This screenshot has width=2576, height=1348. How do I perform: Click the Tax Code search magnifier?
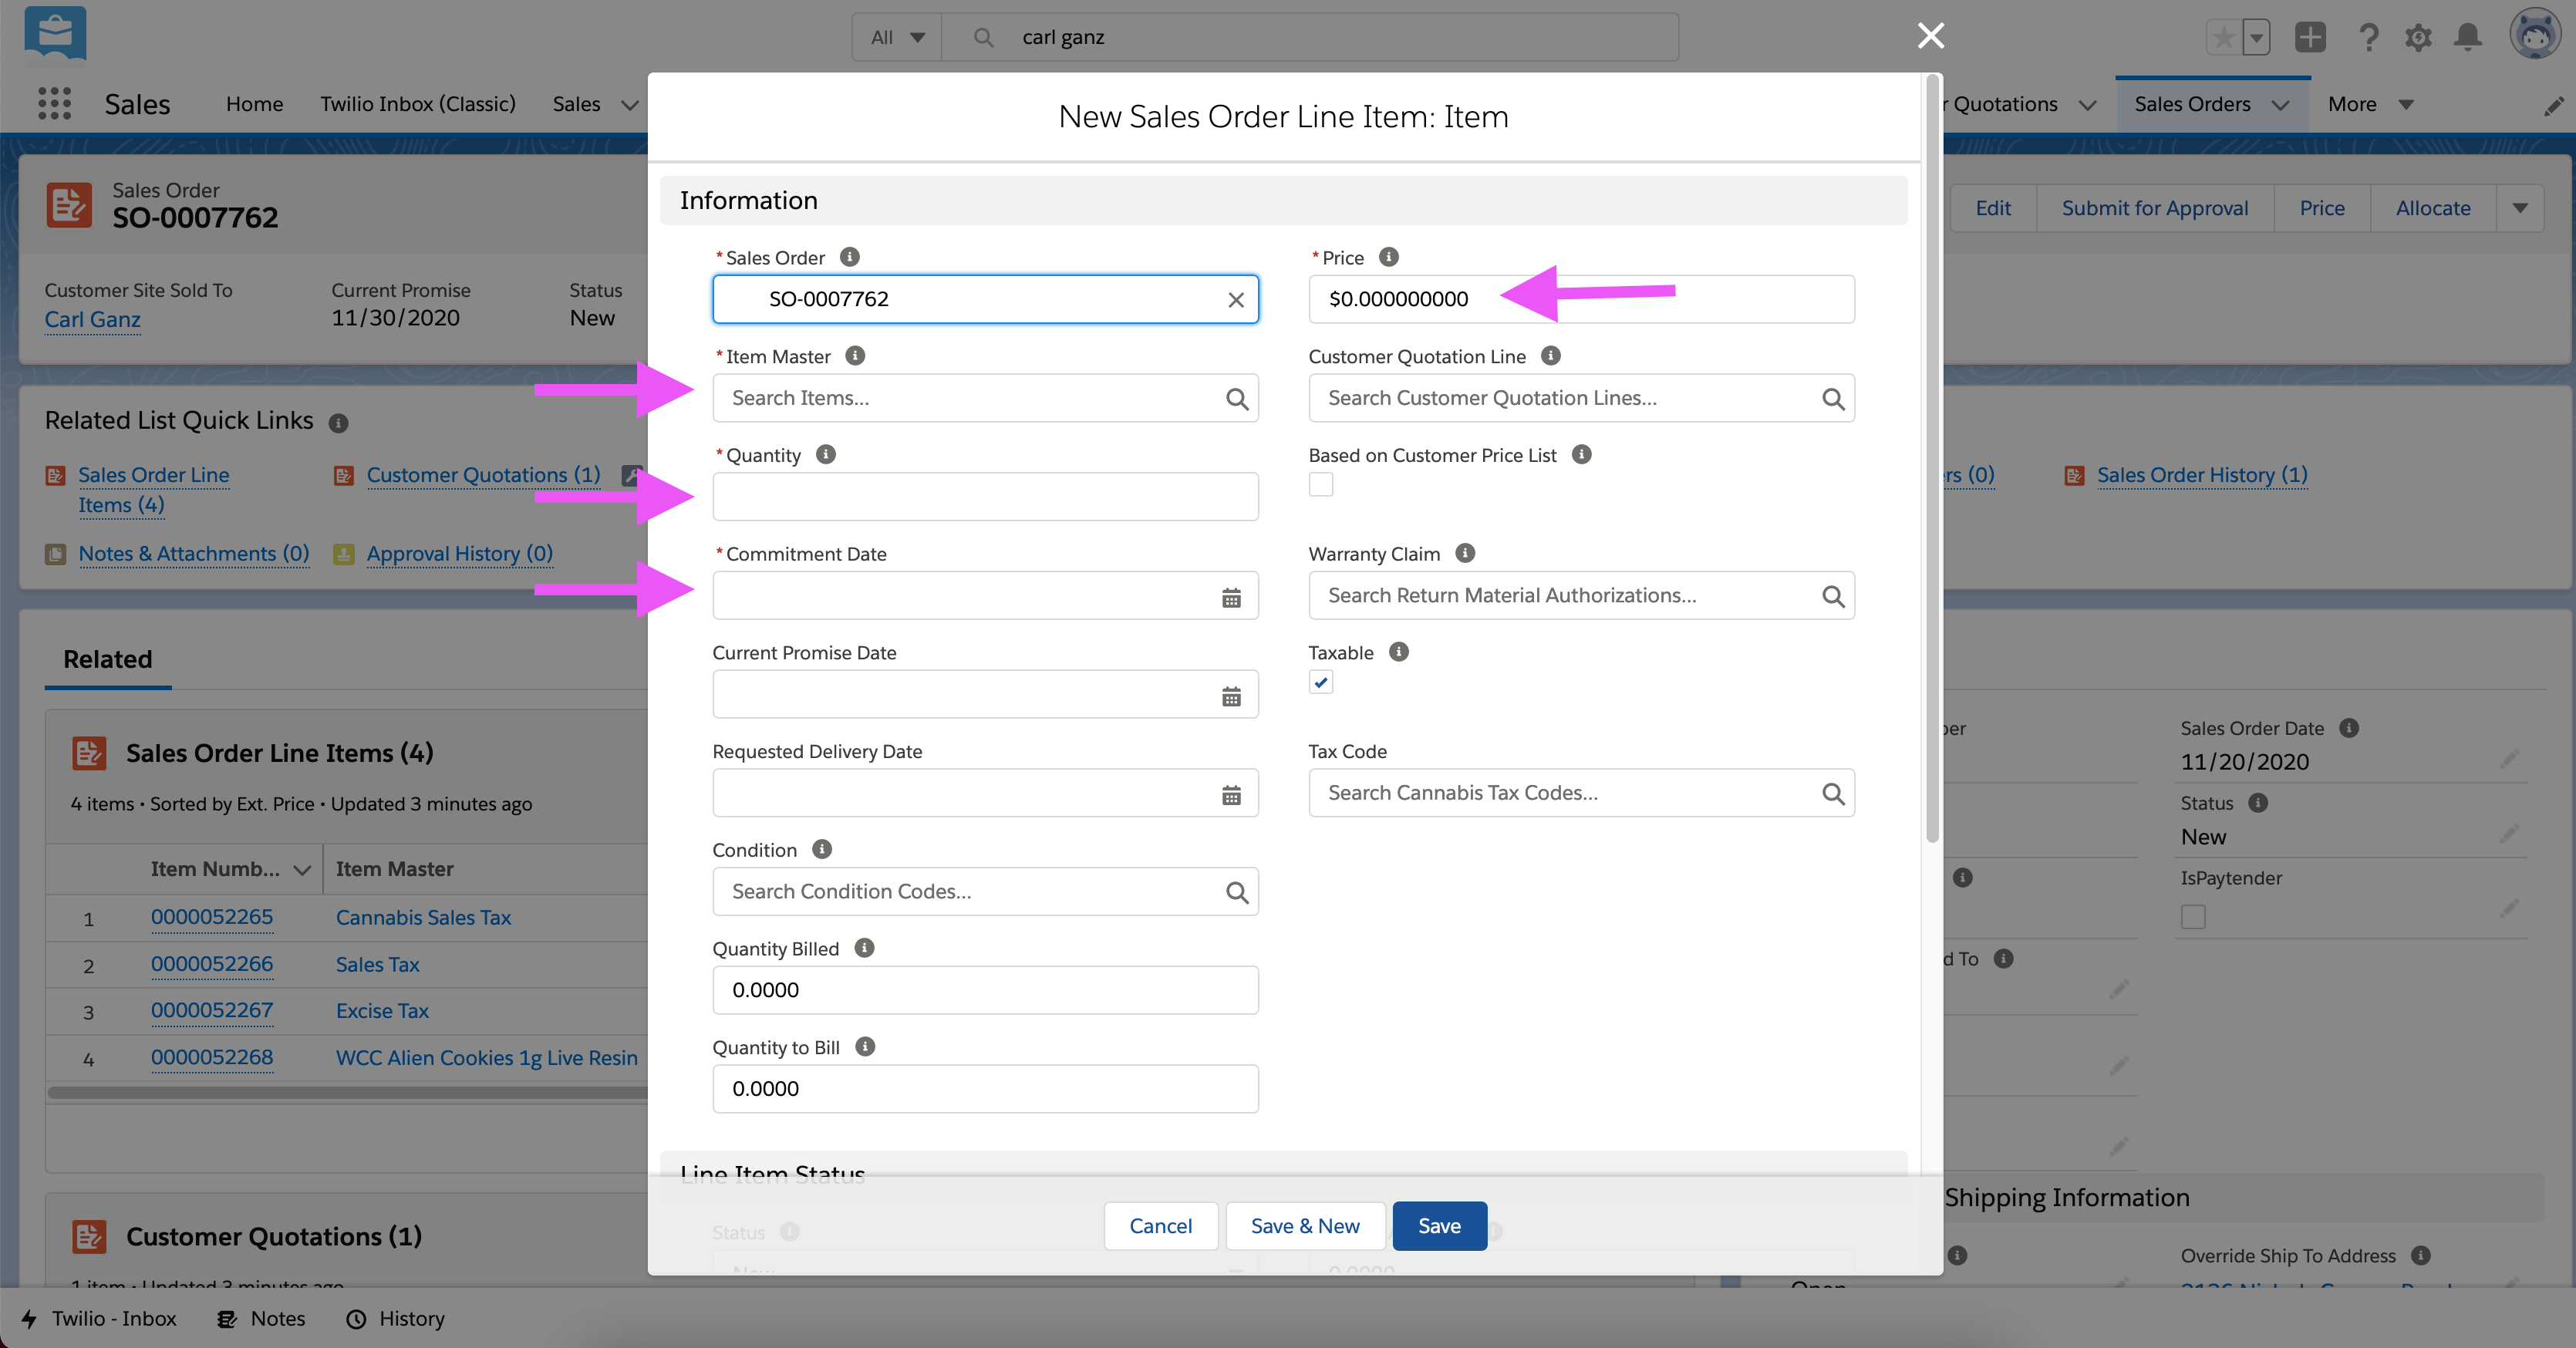tap(1833, 793)
